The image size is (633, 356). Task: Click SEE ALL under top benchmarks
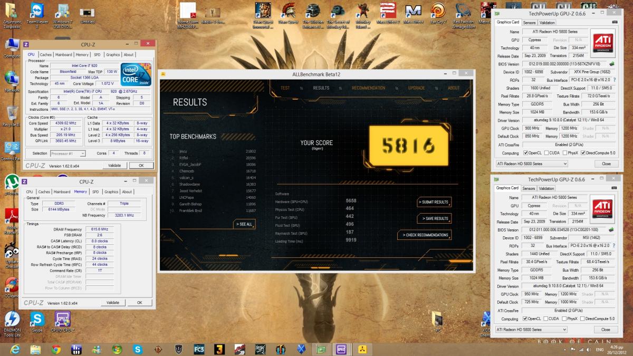click(244, 224)
